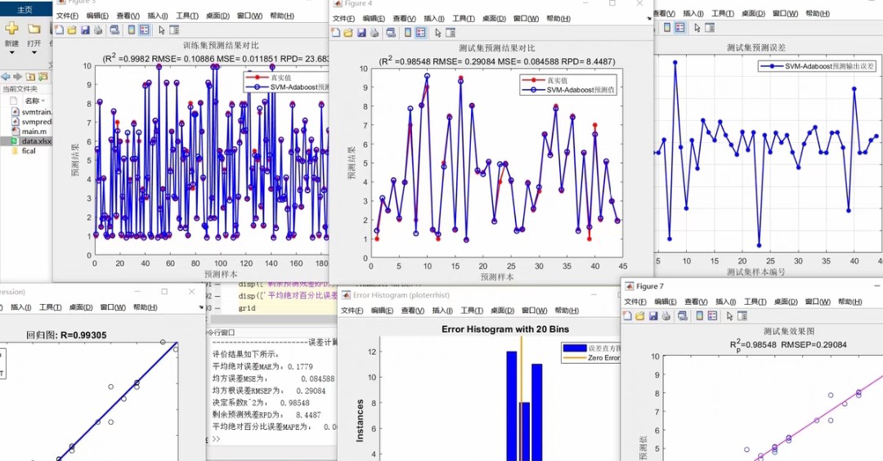Click 决定系数R^2 line in command window

[x=262, y=403]
